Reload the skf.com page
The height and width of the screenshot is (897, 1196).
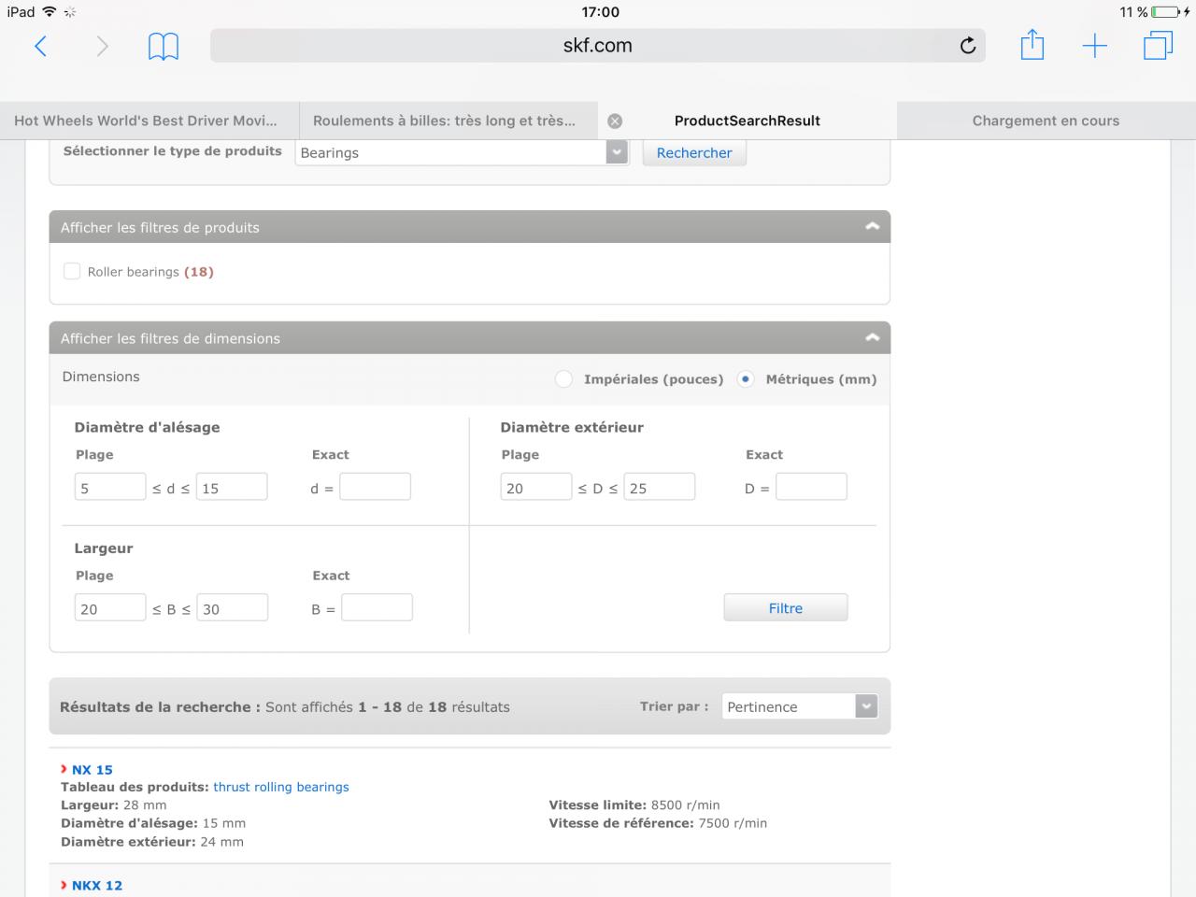point(968,46)
